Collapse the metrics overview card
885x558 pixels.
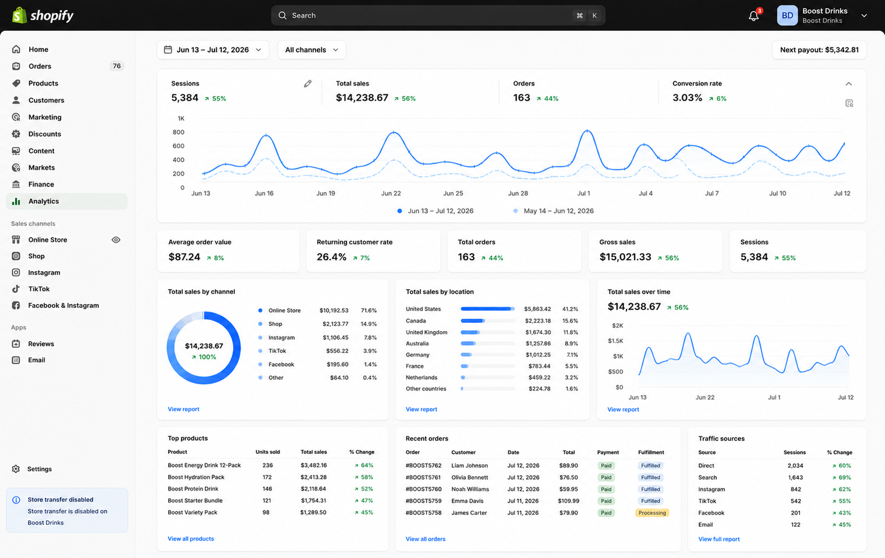[849, 83]
